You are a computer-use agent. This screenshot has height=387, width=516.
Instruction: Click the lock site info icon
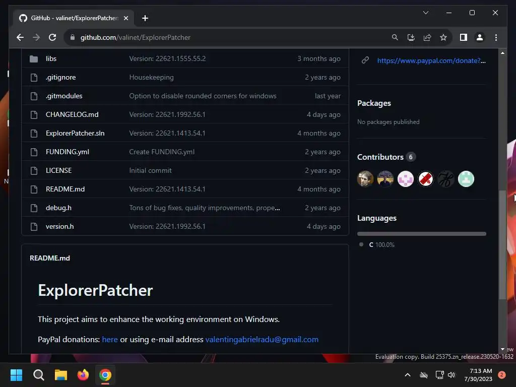(73, 37)
